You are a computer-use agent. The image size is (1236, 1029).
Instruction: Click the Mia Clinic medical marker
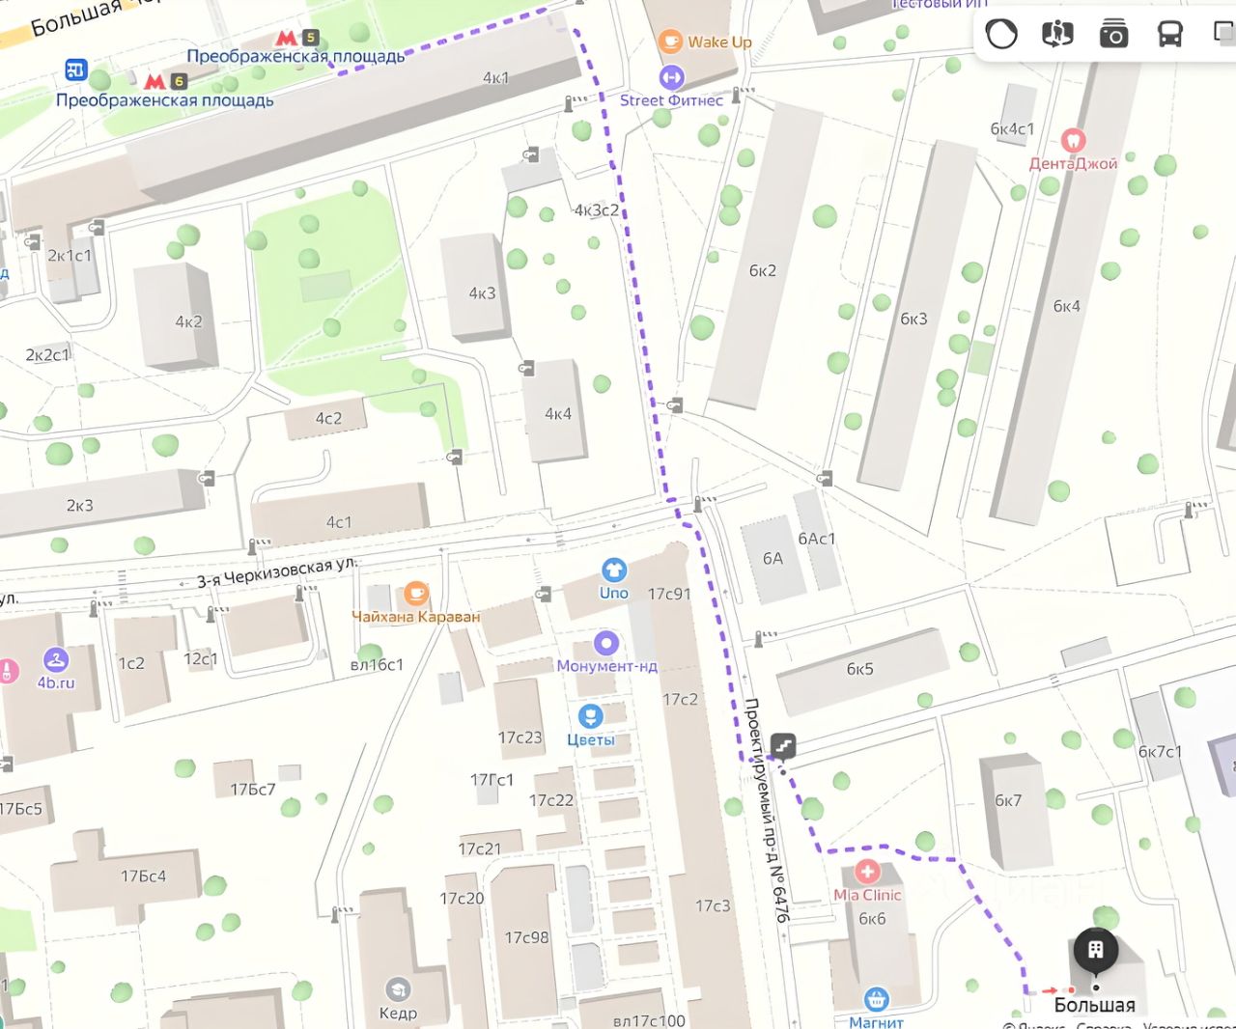point(867,872)
